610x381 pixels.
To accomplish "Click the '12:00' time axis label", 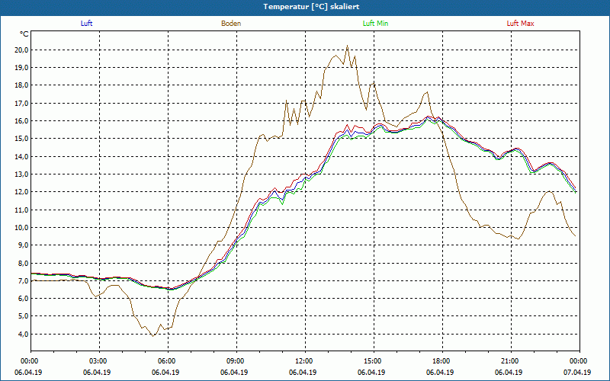I will pos(303,361).
